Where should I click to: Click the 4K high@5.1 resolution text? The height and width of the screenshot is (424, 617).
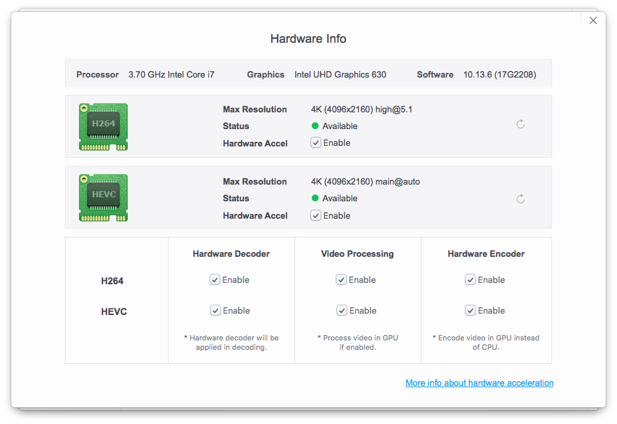pos(361,109)
